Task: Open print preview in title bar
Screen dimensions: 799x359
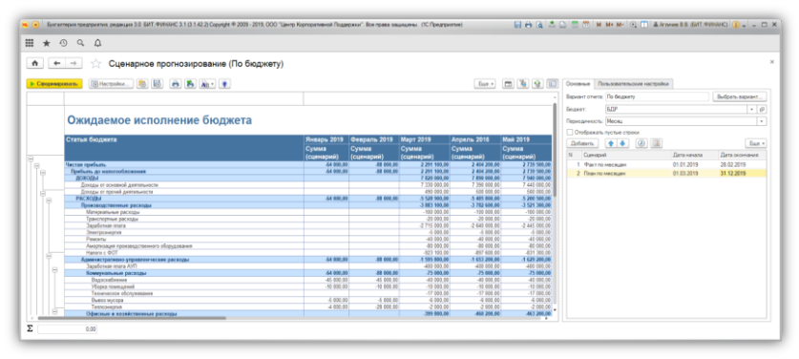Action: 539,25
